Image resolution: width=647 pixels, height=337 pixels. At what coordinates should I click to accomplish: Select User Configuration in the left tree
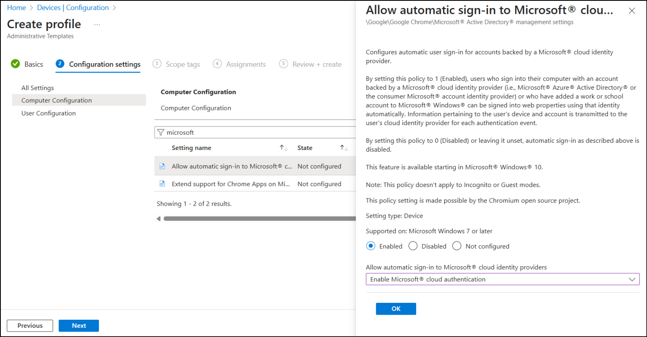click(48, 113)
